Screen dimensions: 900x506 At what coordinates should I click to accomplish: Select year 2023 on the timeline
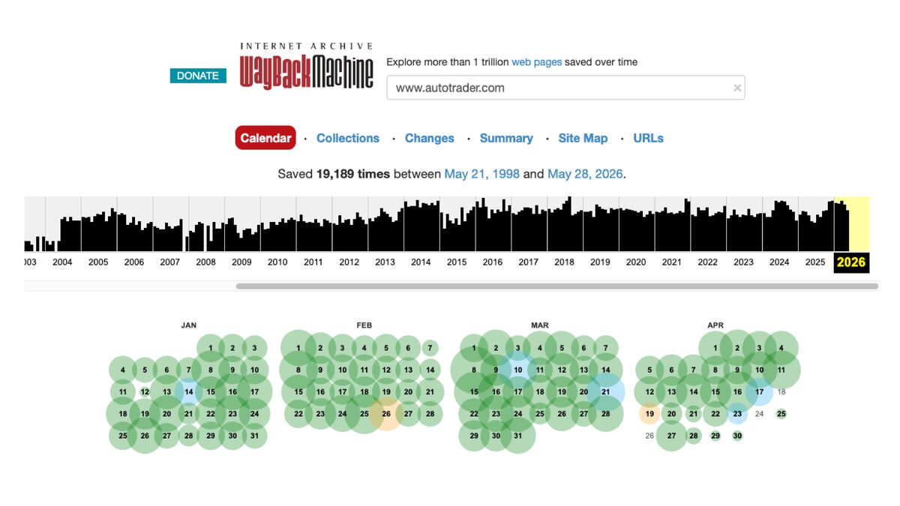743,262
